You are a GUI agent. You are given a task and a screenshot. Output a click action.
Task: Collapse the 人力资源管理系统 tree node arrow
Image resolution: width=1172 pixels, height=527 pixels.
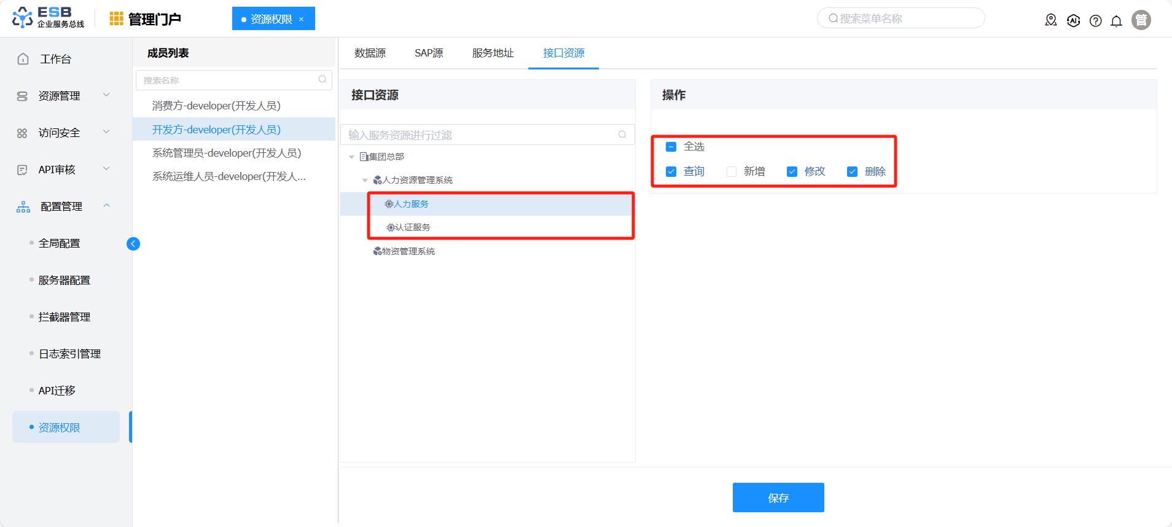(x=365, y=181)
